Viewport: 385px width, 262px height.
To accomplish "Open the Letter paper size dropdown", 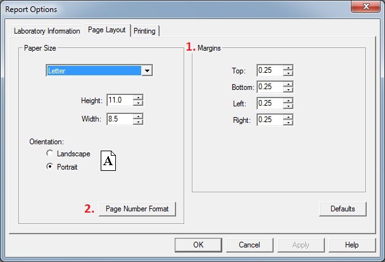I will (147, 71).
